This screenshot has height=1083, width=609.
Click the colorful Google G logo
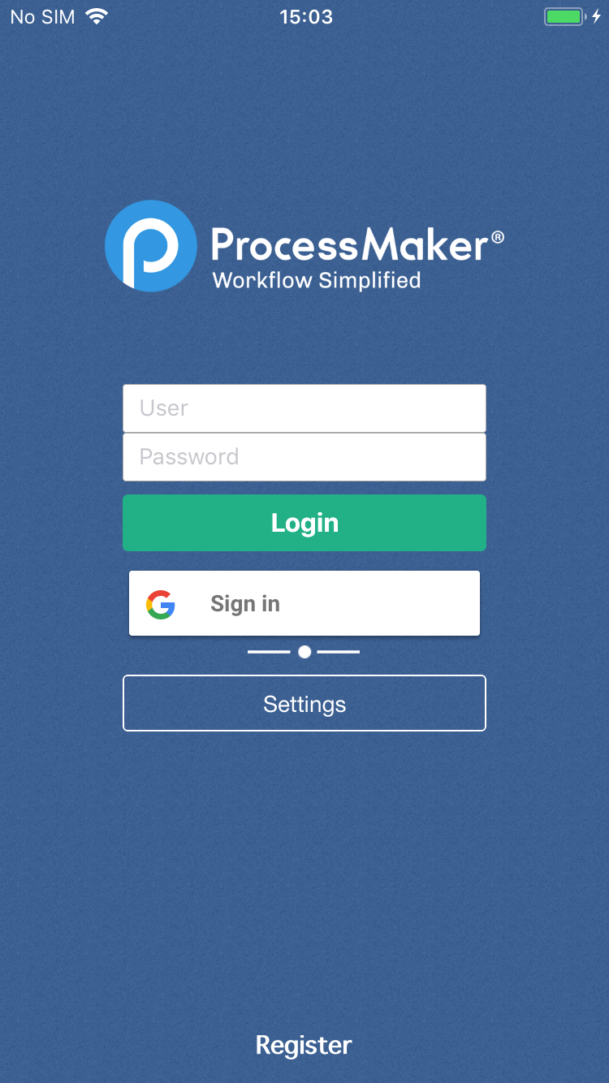click(x=161, y=604)
